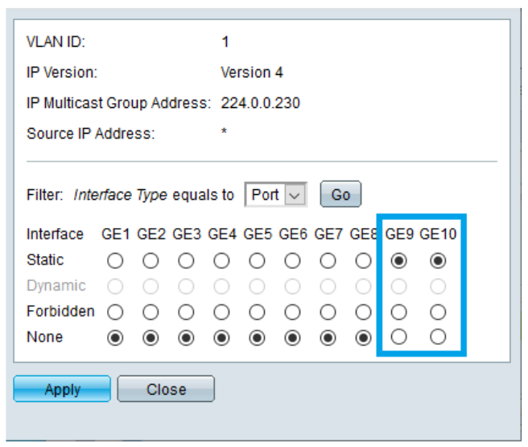Click the Apply button

(62, 389)
